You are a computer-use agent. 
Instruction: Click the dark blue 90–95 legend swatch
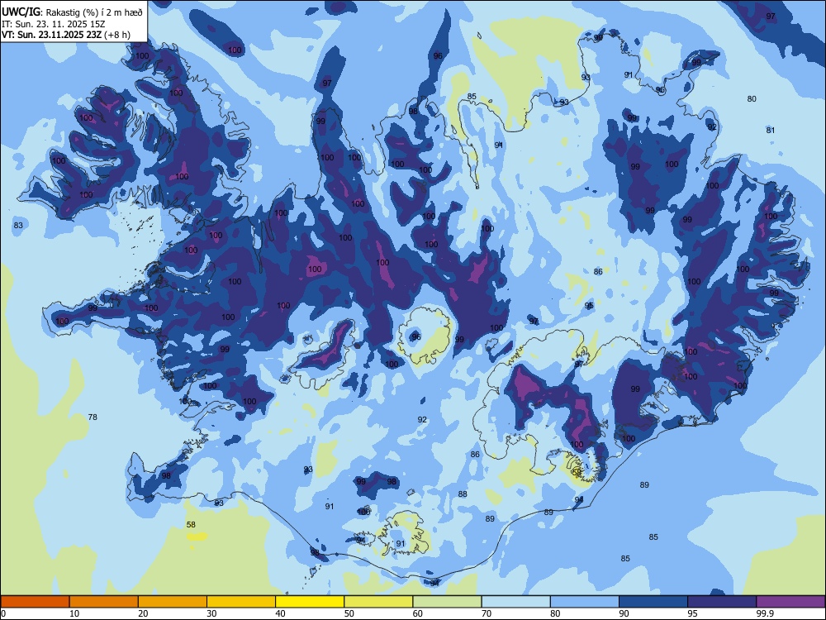click(x=653, y=602)
